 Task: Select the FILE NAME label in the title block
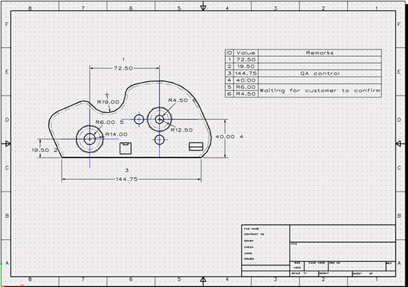pos(251,229)
